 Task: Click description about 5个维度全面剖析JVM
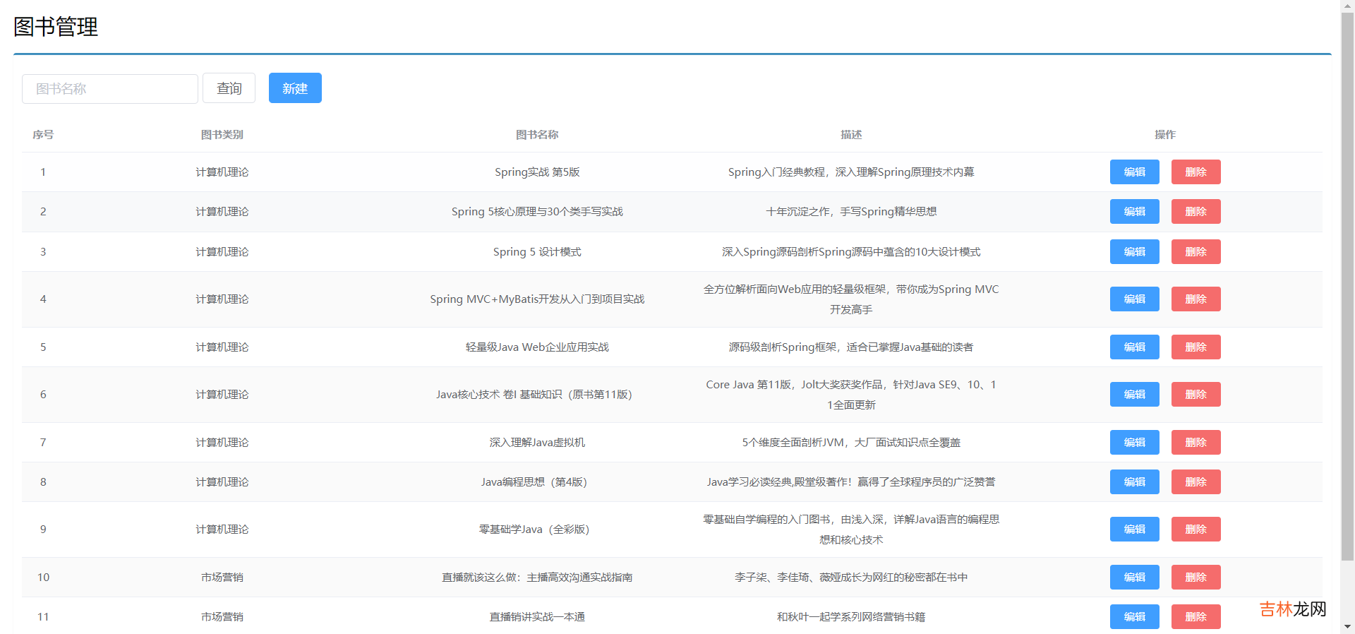tap(851, 443)
